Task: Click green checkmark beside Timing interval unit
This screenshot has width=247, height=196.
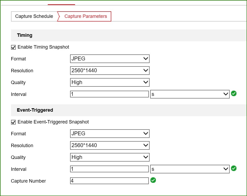Action: 234,93
